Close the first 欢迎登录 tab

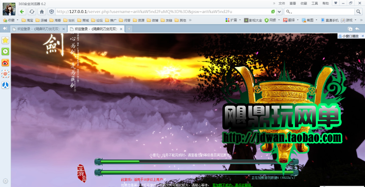pos(64,29)
